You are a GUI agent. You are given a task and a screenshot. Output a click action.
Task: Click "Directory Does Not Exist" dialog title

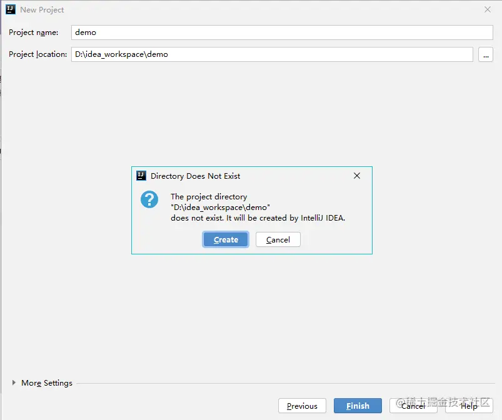point(195,176)
